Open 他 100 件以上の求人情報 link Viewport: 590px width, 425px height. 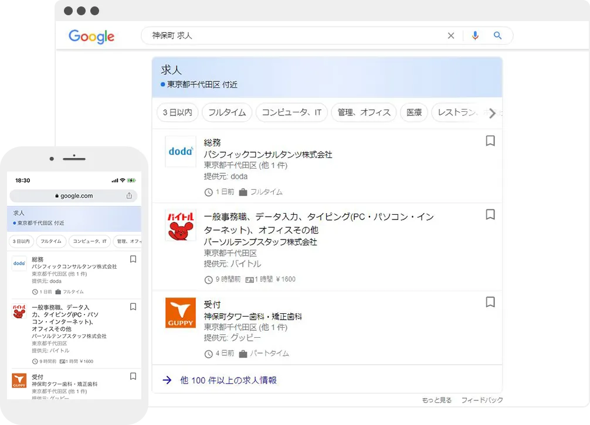pos(228,381)
